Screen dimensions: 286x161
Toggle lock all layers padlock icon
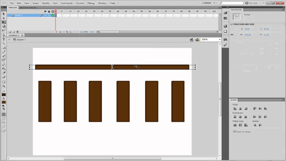pyautogui.click(x=49, y=11)
